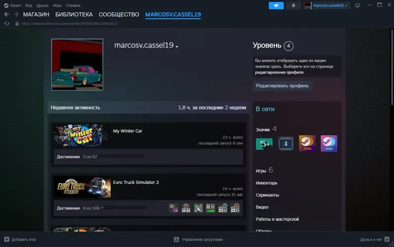The height and width of the screenshot is (247, 394).
Task: Open Euro Truck Simulator 2 title link
Action: 136,182
